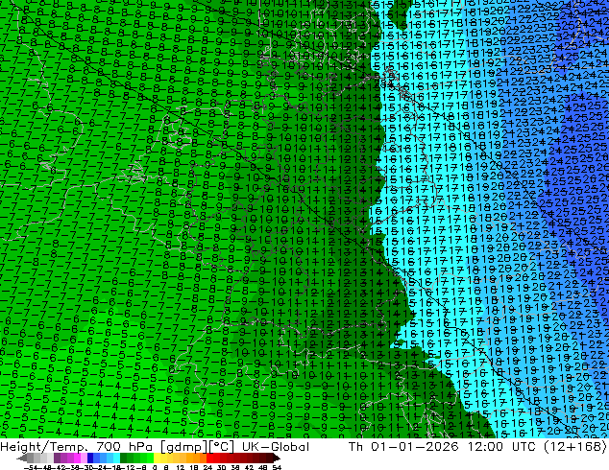Click the left arrow end of color scale
The height and width of the screenshot is (470, 609).
(22, 458)
